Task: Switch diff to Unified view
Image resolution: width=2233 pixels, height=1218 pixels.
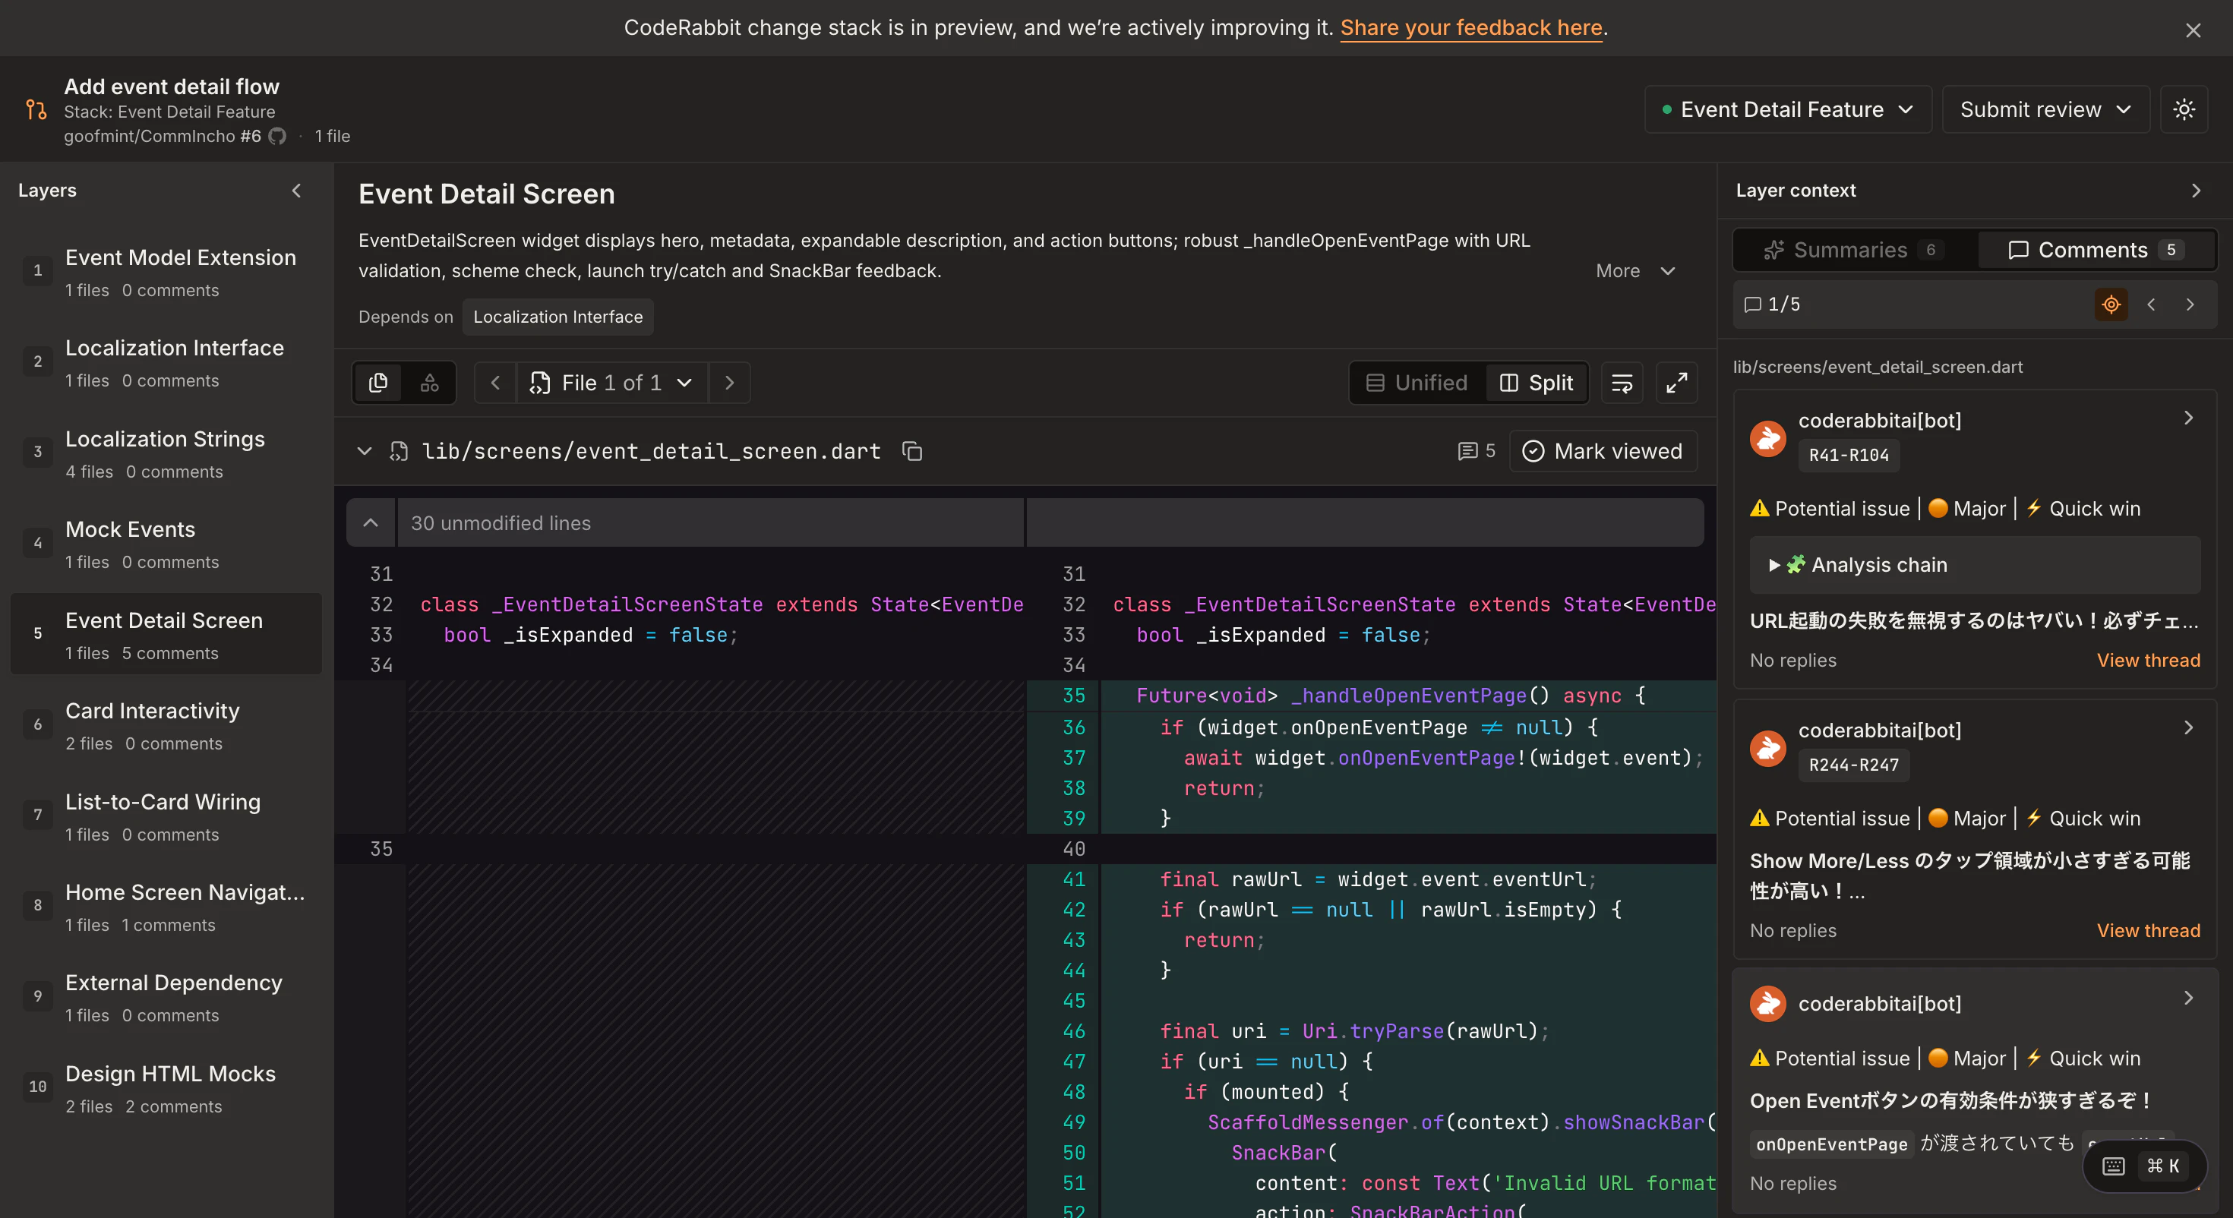Action: (x=1417, y=382)
